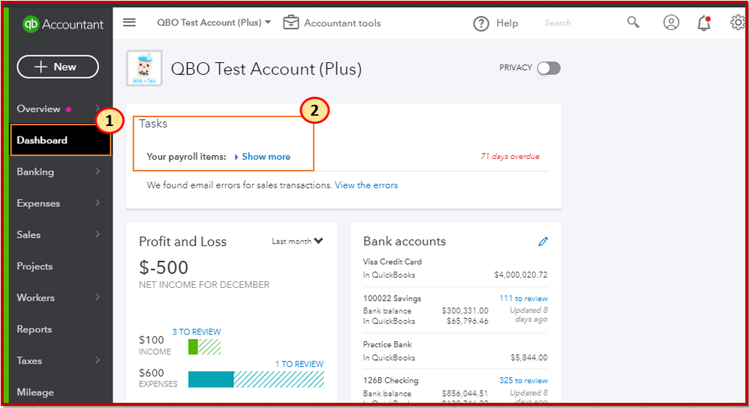Open the 111 to review link
Image resolution: width=749 pixels, height=408 pixels.
click(x=523, y=298)
